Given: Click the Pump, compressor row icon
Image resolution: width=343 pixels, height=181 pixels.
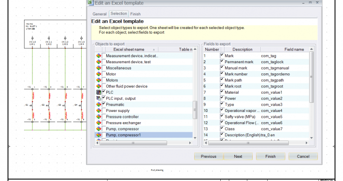Looking at the screenshot, I should click(99, 129).
